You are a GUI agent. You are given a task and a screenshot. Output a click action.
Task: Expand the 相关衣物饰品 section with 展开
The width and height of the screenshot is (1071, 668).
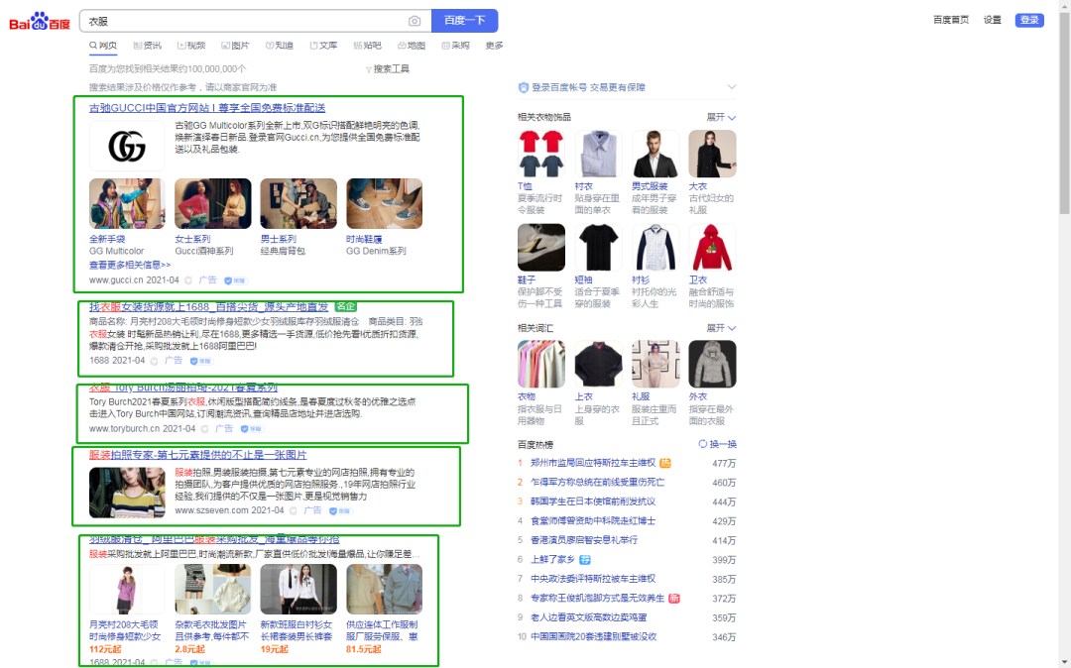[721, 117]
